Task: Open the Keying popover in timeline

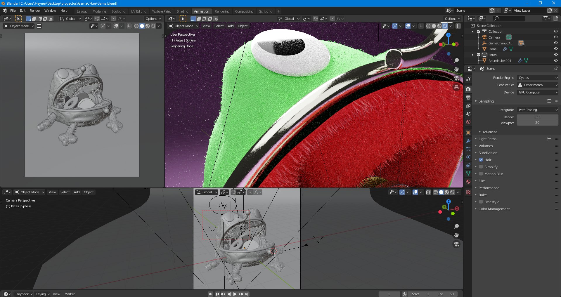Action: point(43,294)
